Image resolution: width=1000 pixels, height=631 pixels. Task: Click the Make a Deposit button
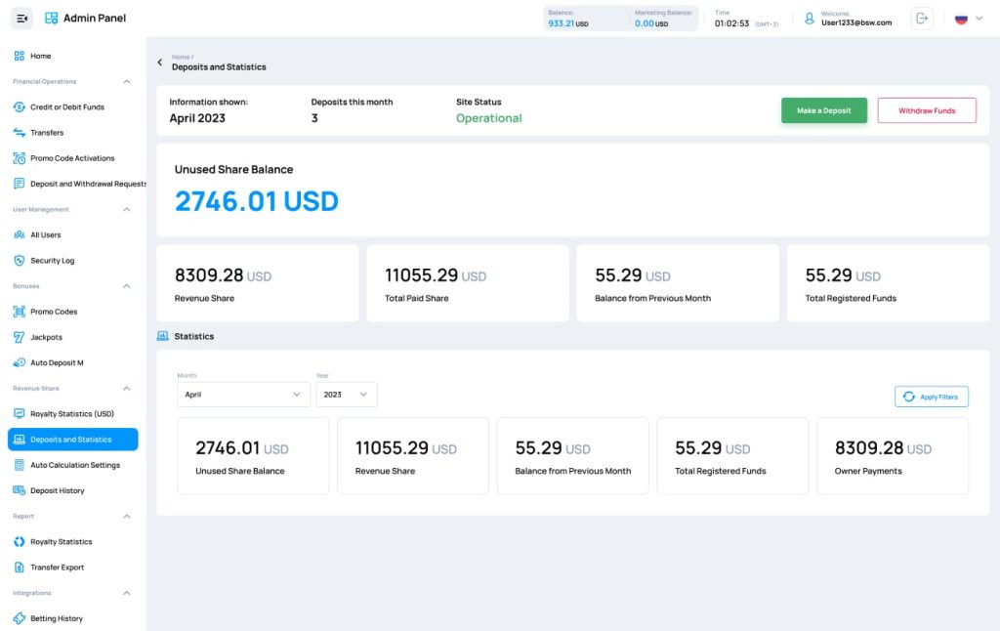click(824, 110)
